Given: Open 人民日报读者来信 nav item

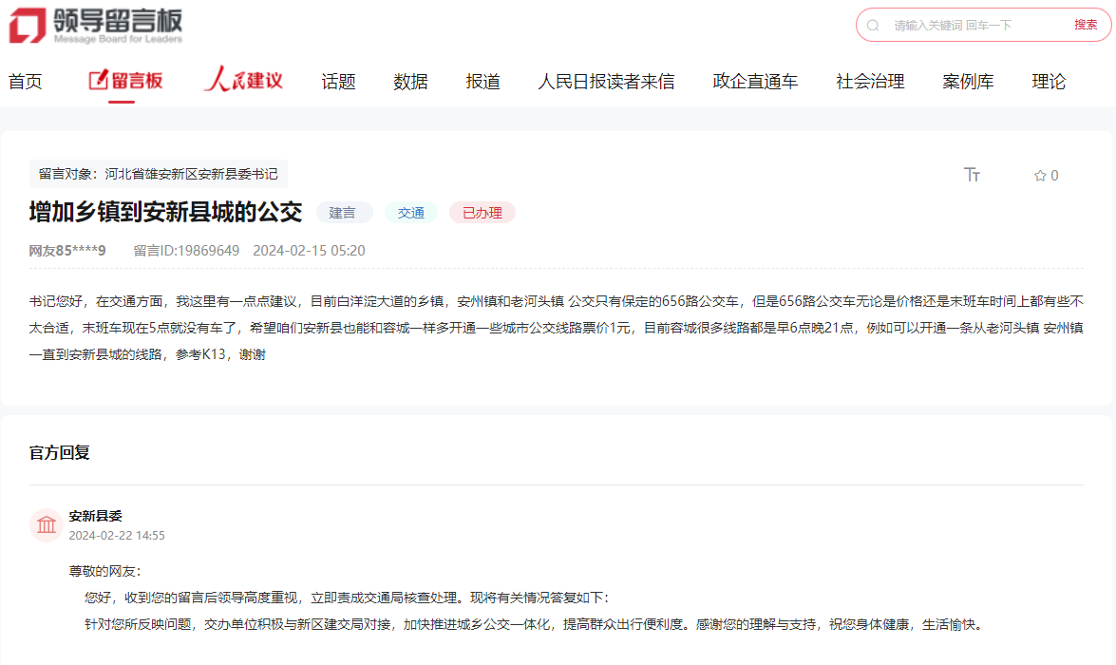Looking at the screenshot, I should [606, 82].
